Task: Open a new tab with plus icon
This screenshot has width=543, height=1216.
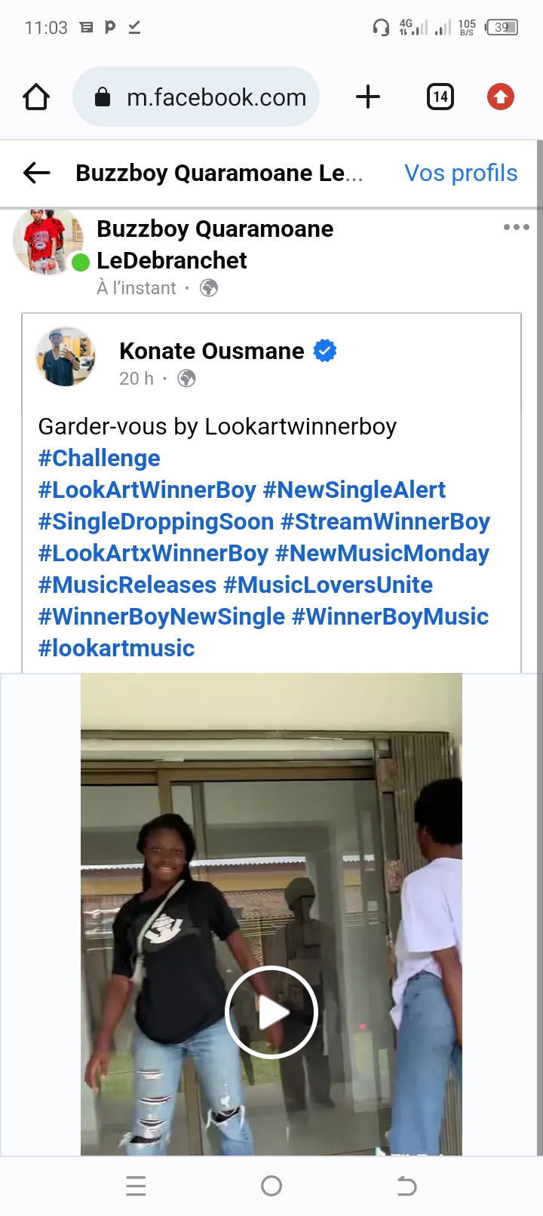Action: click(368, 97)
